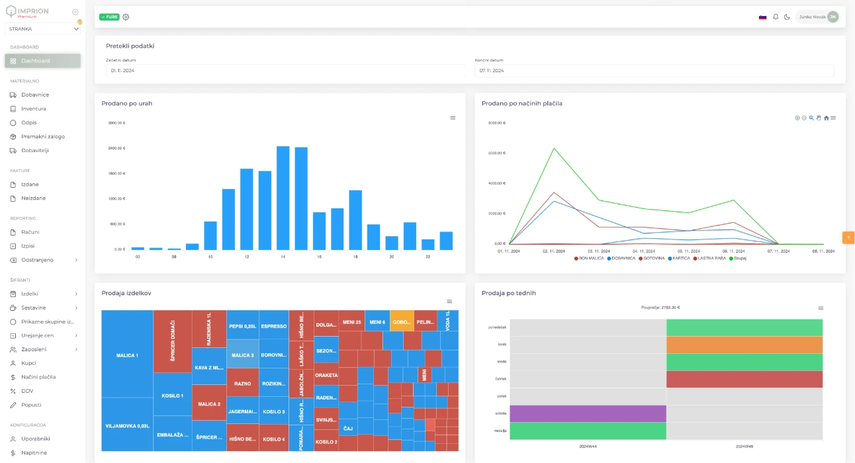Go to Računi in the sidebar

pos(30,232)
